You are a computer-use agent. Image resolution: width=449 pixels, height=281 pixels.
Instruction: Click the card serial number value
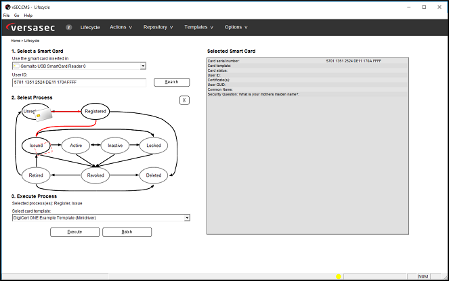click(x=354, y=61)
